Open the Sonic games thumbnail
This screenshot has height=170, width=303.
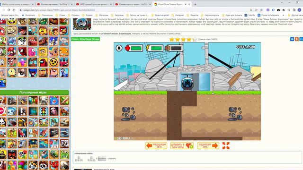click(x=53, y=41)
